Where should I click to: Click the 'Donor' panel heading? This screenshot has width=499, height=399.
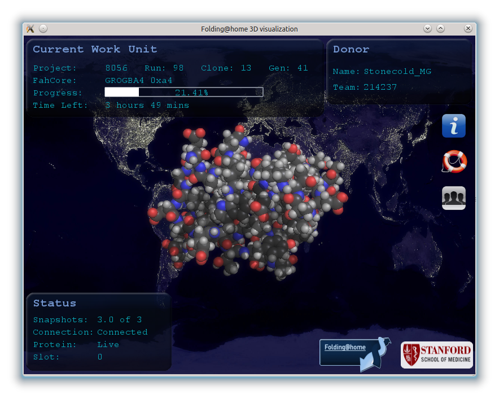pos(351,49)
